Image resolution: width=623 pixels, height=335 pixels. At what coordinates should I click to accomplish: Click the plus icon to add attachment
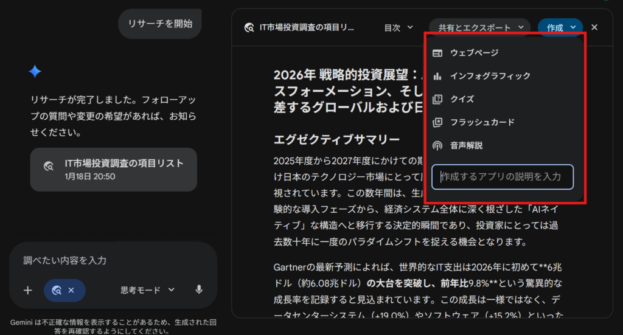[x=27, y=290]
